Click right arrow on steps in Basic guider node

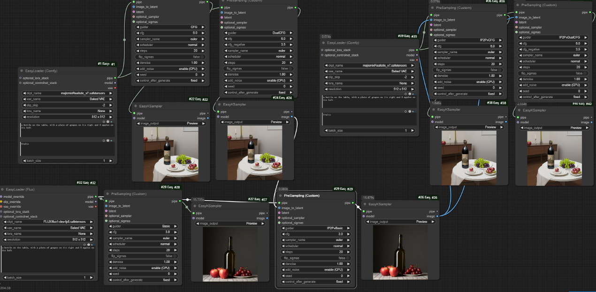pos(176,250)
